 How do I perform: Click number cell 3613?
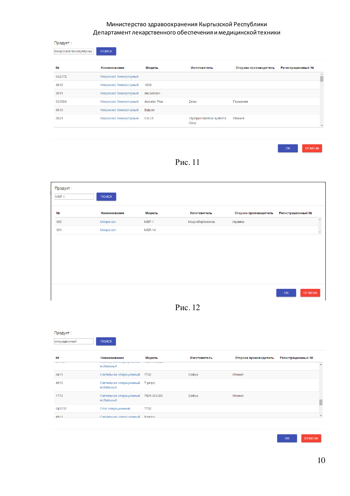(x=59, y=110)
